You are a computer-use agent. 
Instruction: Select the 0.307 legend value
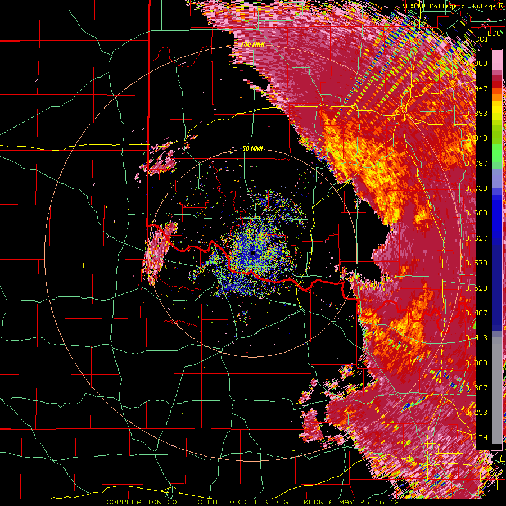point(476,388)
